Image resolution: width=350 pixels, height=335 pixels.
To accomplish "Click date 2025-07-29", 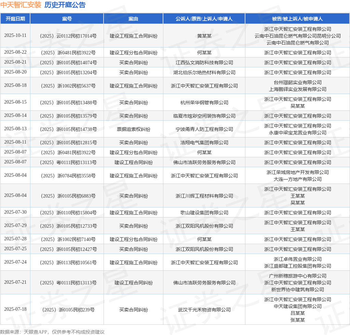I will (x=15, y=226).
